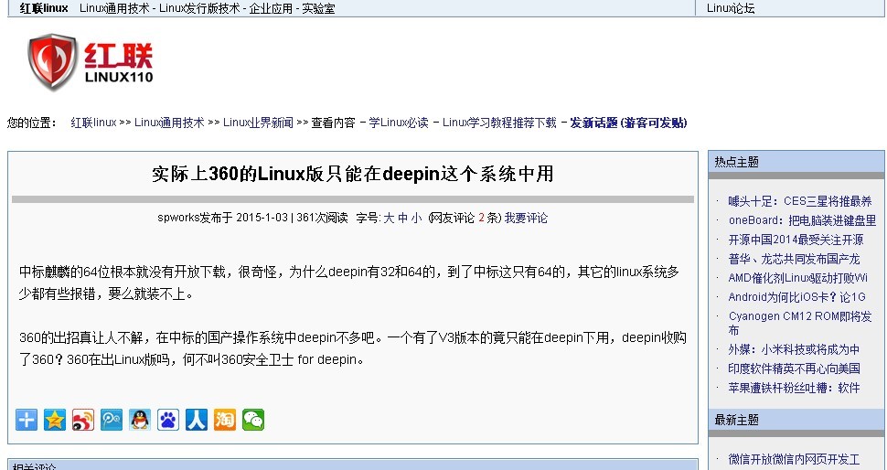Click 我要评论 link
This screenshot has width=887, height=470.
[526, 219]
